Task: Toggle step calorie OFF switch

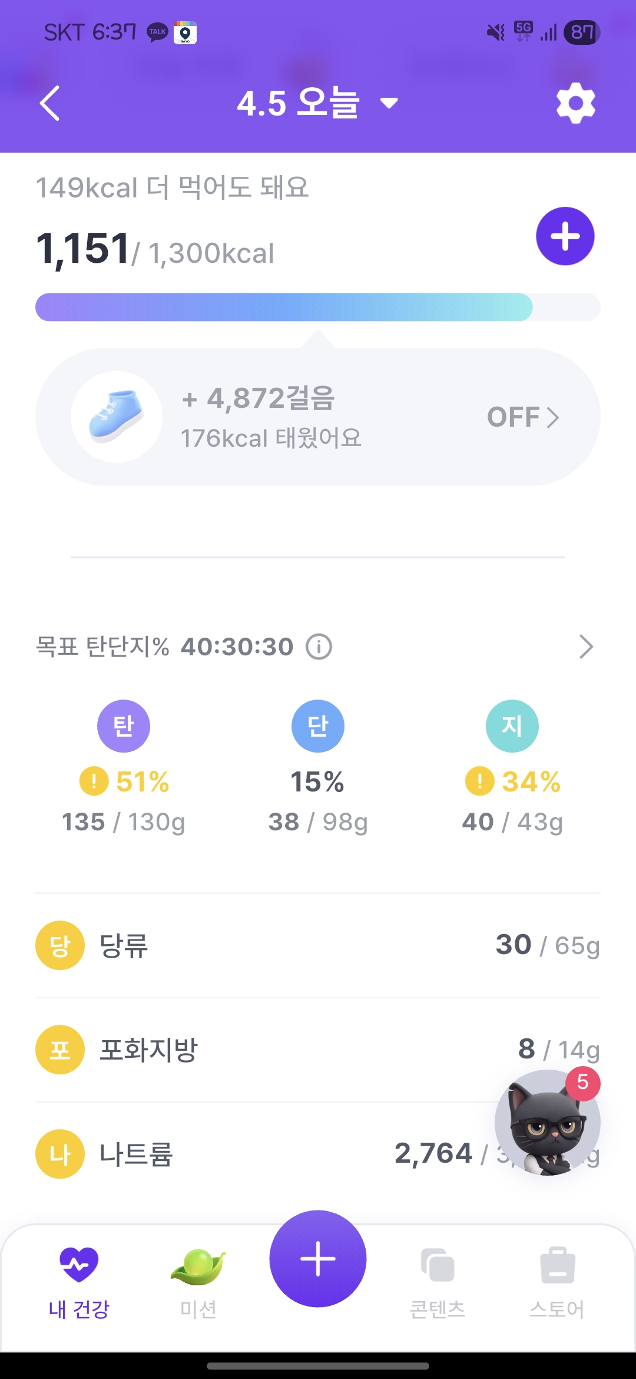Action: (522, 417)
